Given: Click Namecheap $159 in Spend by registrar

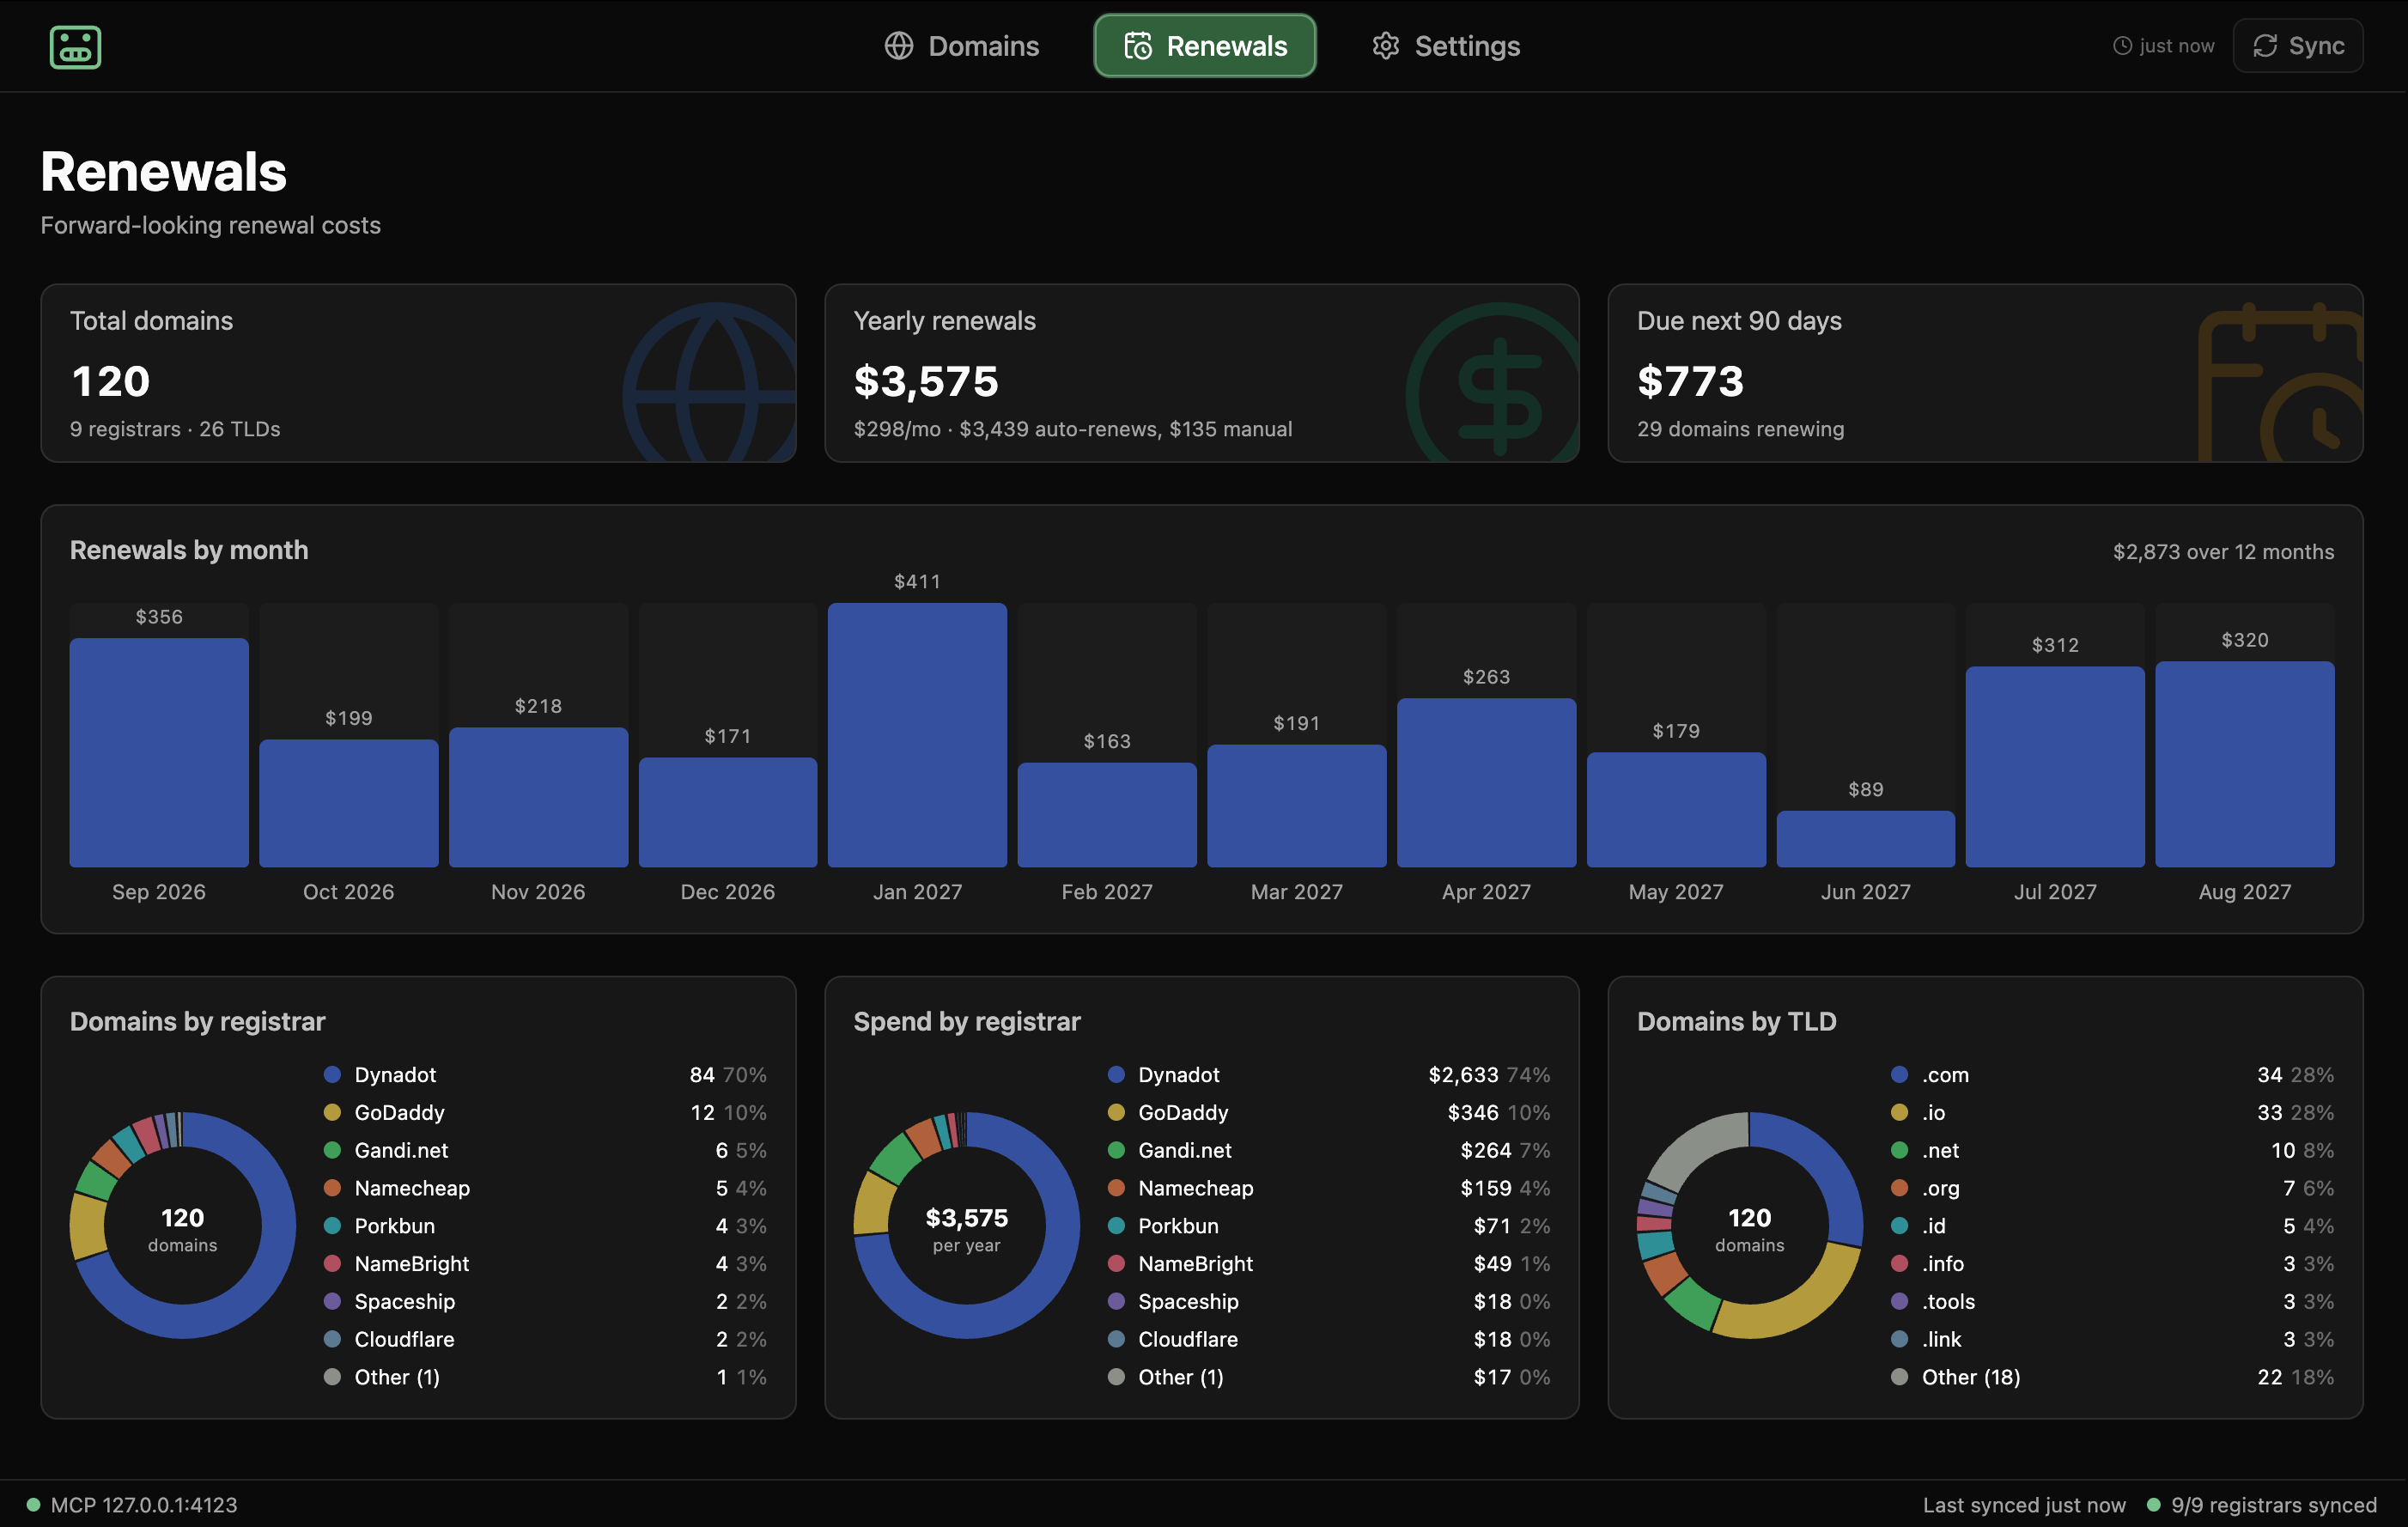Looking at the screenshot, I should pos(1328,1188).
